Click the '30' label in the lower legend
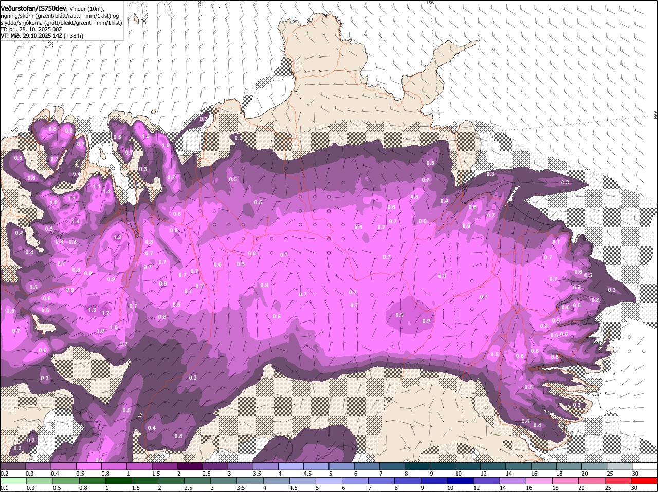Screen dimensions: 658x492 coord(634,488)
